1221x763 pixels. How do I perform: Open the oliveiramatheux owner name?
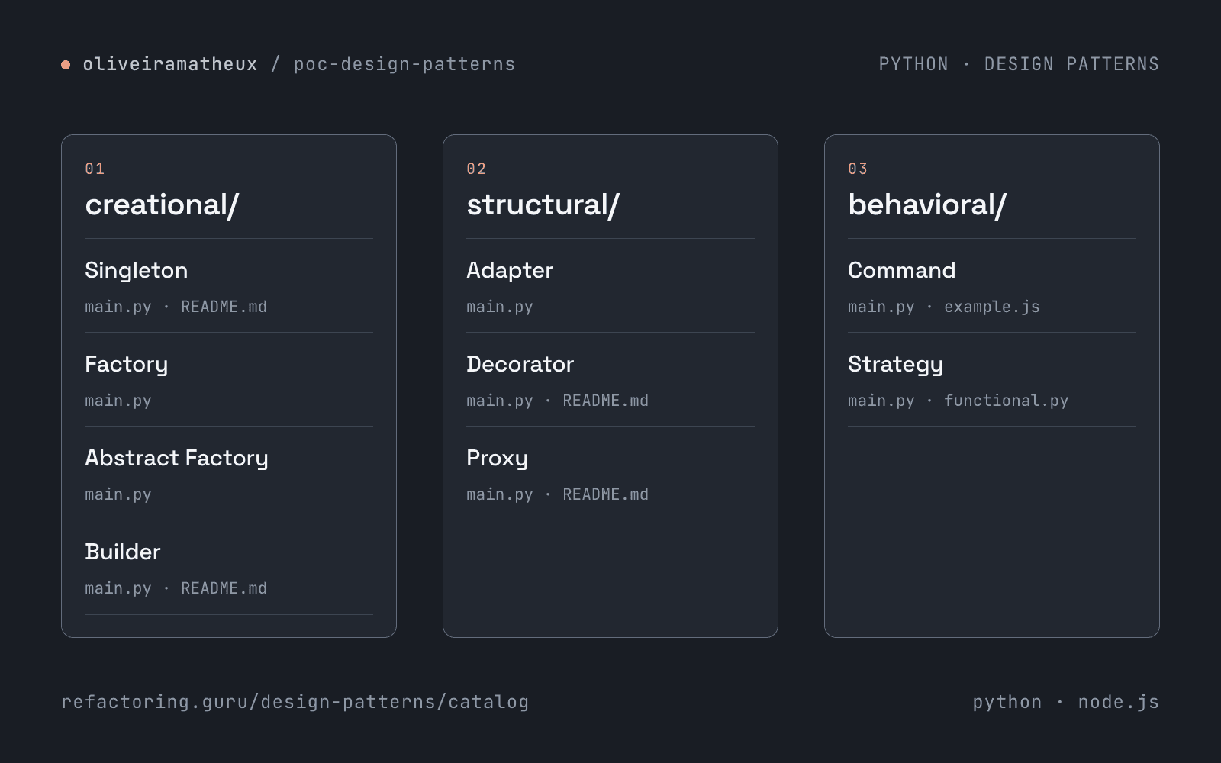pos(170,64)
